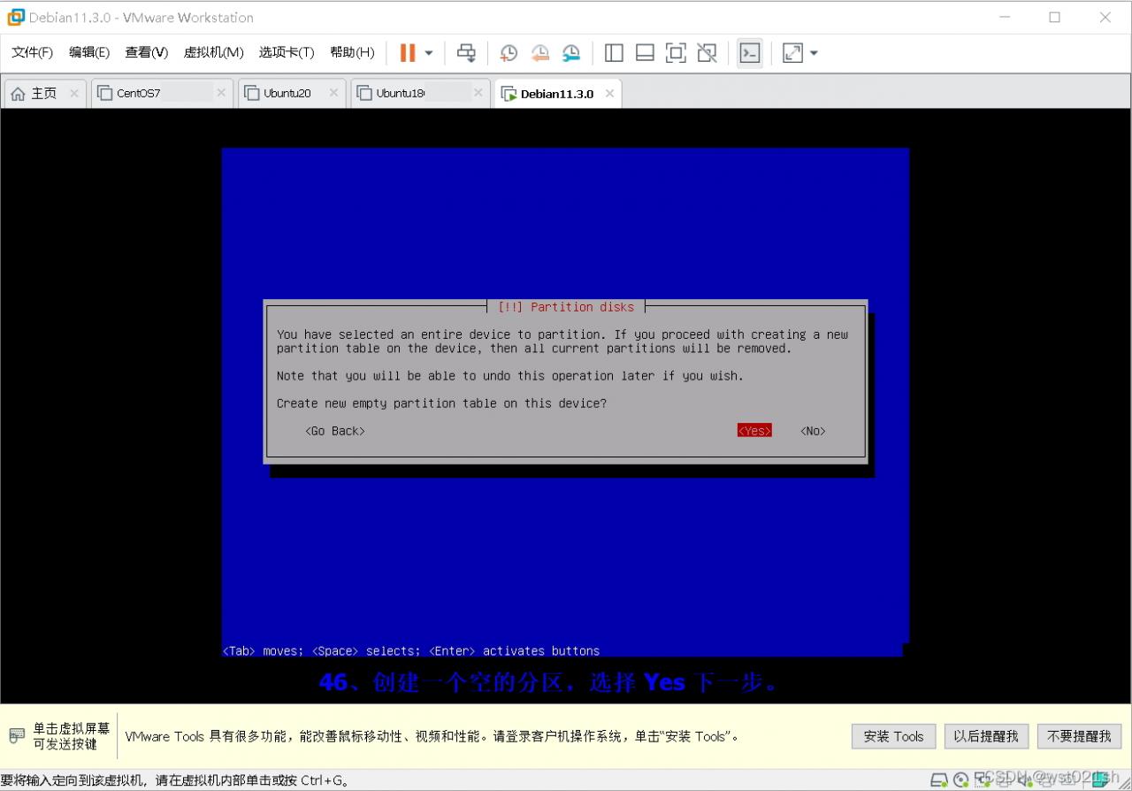Click the stretch guest display icon
Viewport: 1132px width, 791px height.
[x=793, y=53]
